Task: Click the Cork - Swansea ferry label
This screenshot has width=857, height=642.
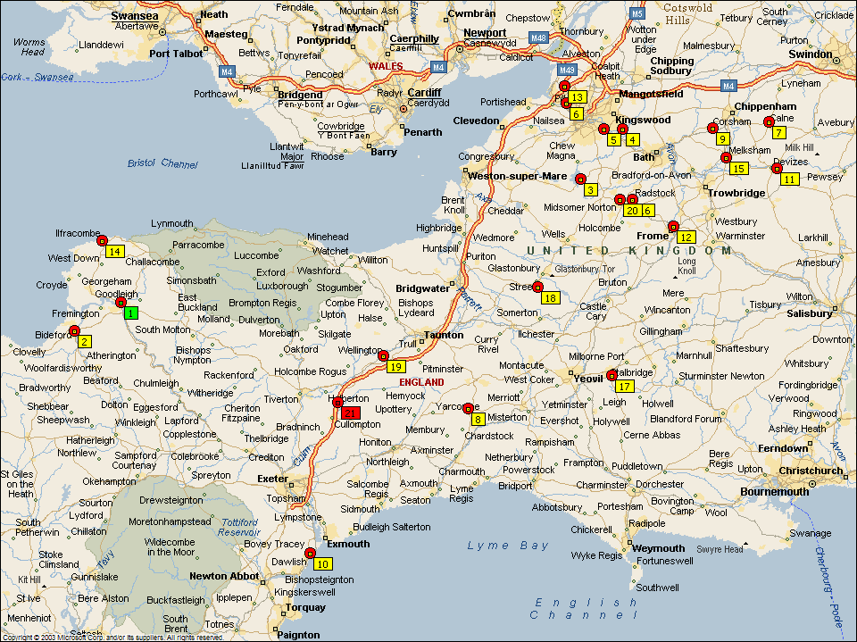Action: pyautogui.click(x=38, y=78)
